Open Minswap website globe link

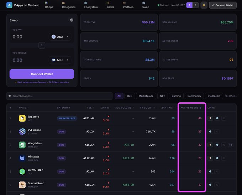217,158
